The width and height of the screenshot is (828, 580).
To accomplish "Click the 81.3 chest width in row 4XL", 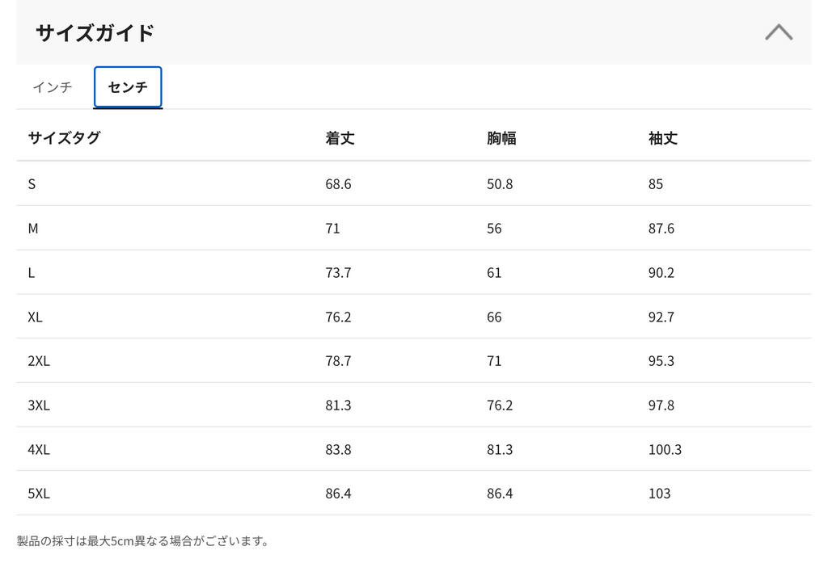I will [500, 450].
